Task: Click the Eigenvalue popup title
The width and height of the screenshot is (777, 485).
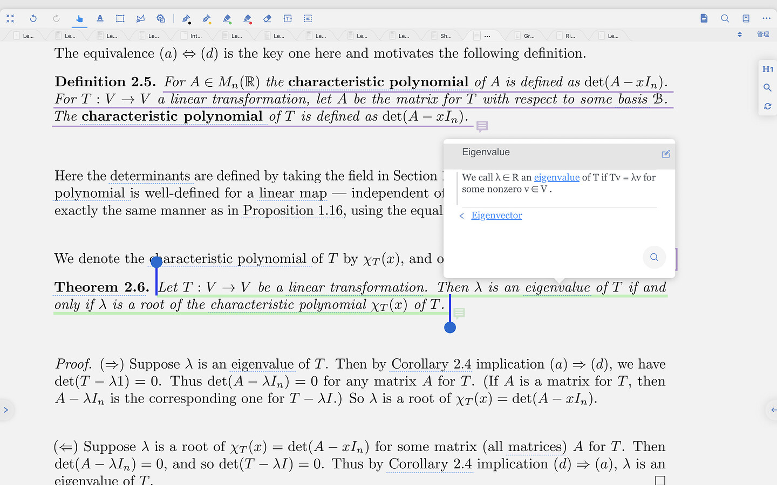Action: click(486, 152)
